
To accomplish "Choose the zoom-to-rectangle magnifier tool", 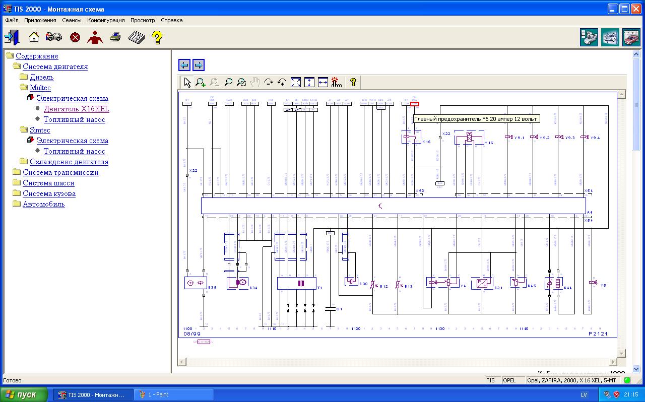I will (x=241, y=82).
